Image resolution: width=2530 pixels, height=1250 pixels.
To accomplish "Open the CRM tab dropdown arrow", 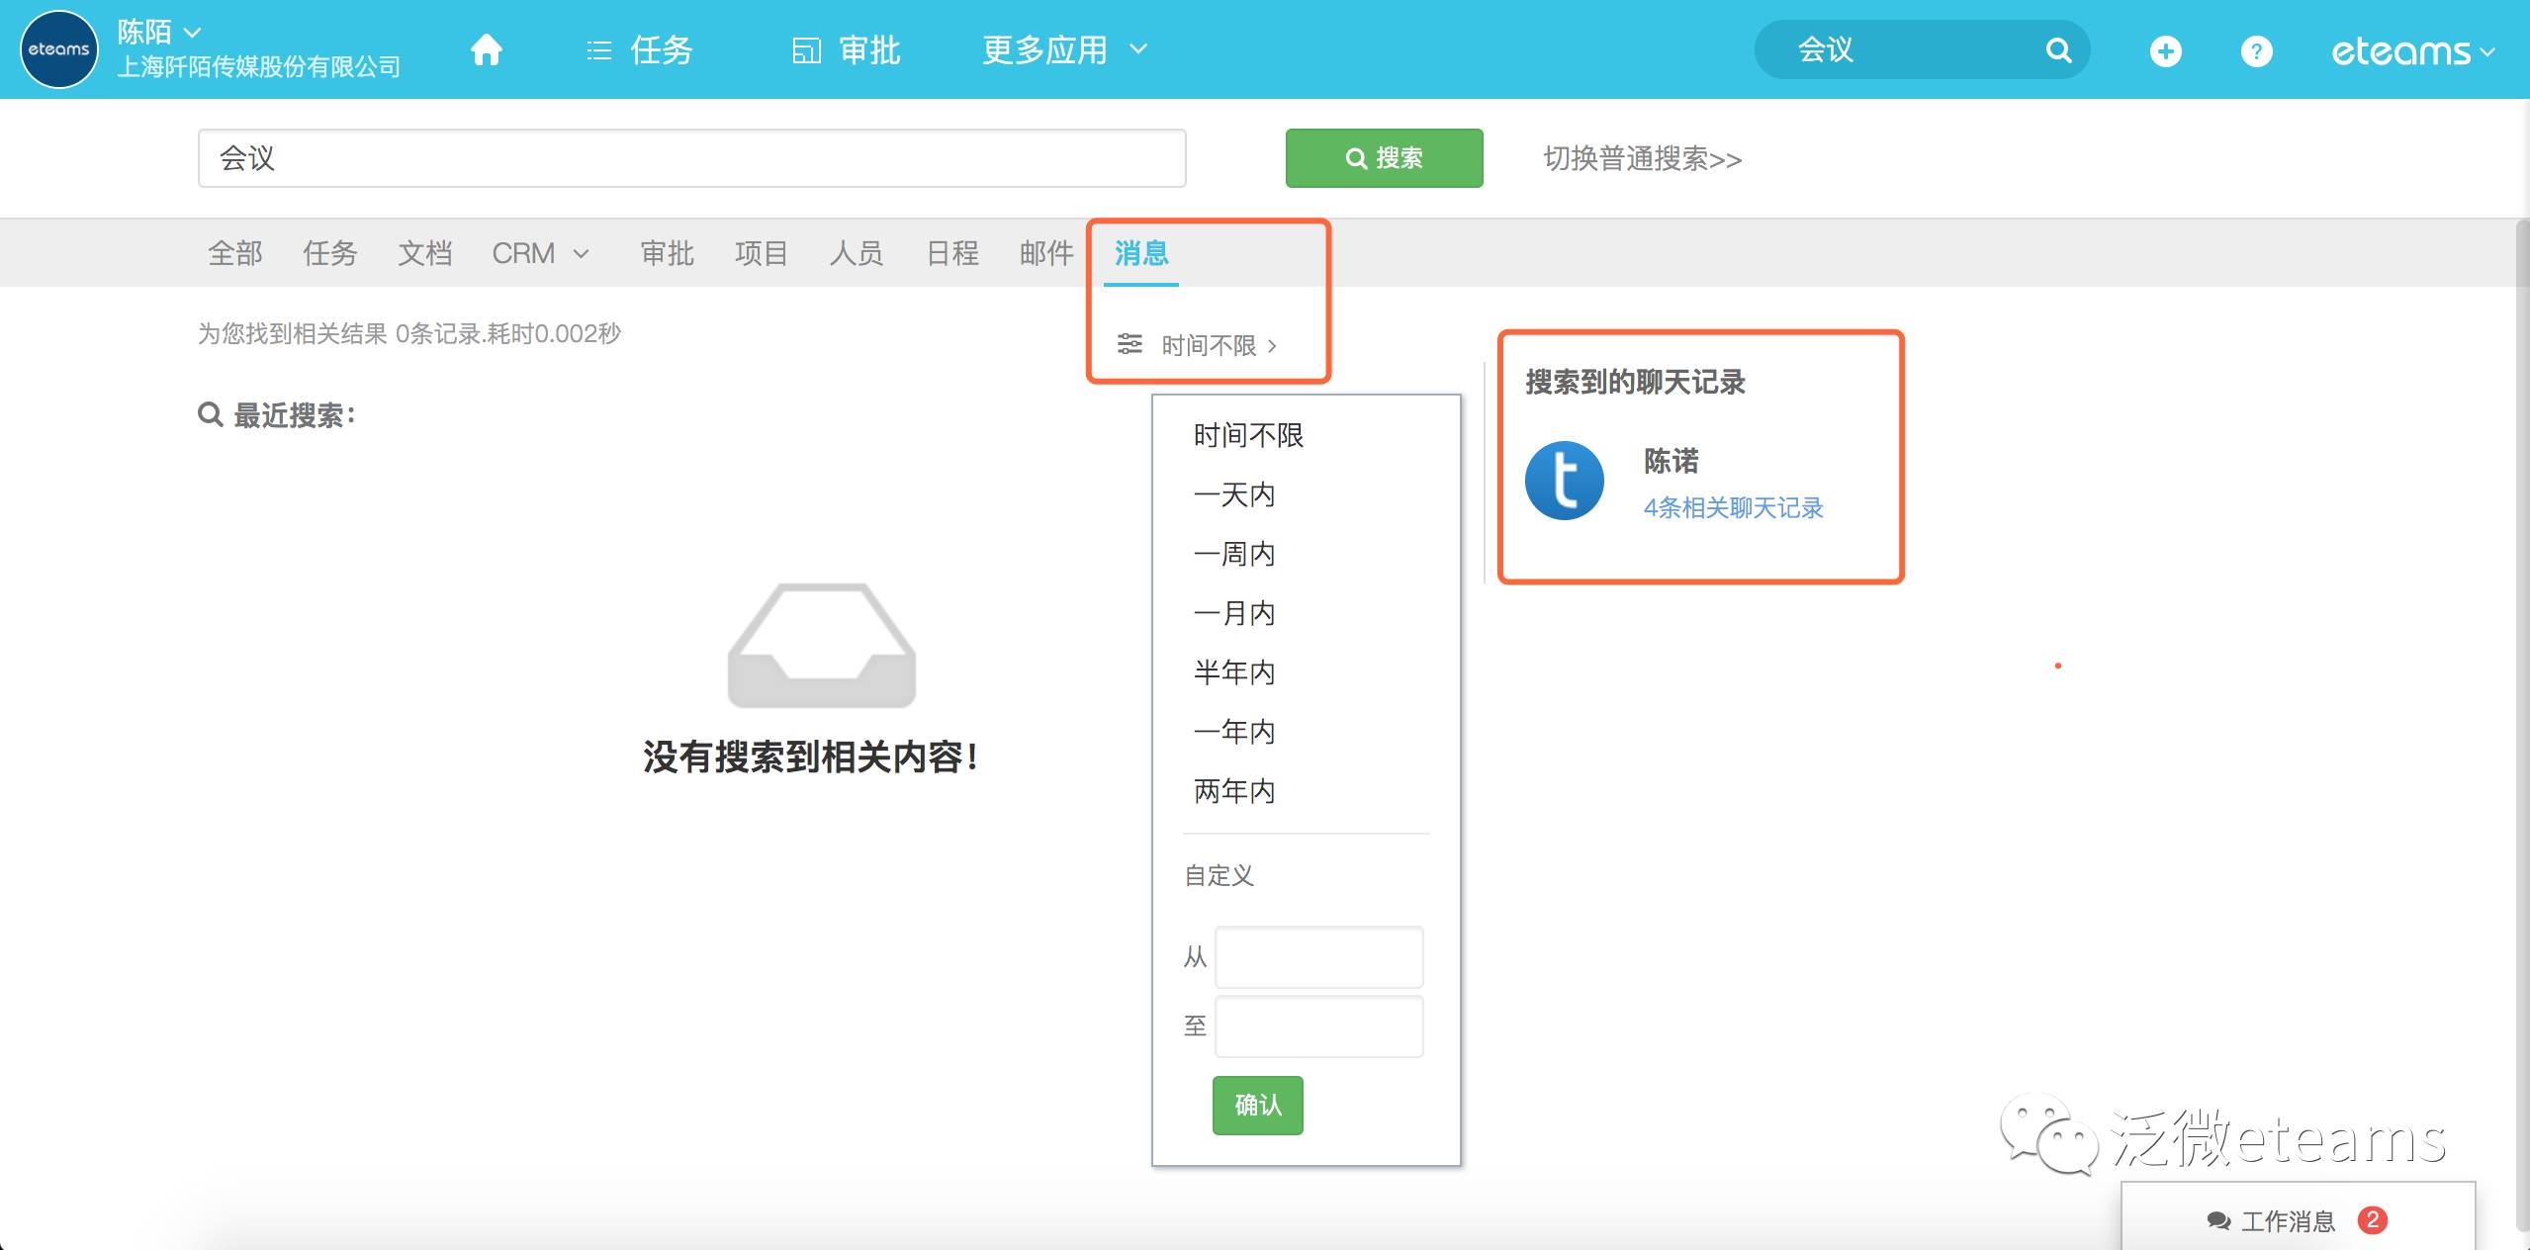I will (582, 254).
